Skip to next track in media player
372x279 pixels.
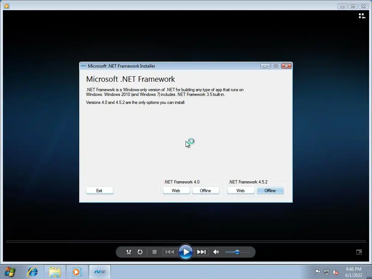coord(201,252)
